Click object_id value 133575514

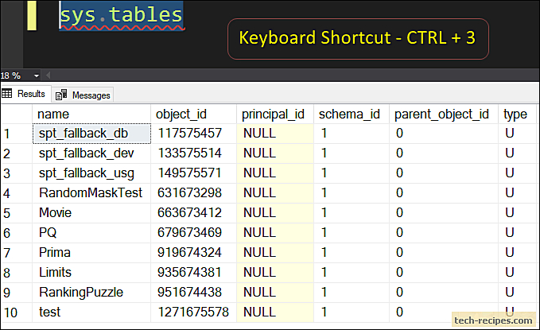coord(193,153)
